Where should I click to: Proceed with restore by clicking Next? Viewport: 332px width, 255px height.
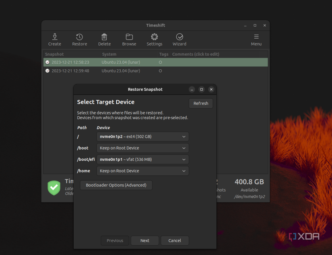click(x=144, y=240)
